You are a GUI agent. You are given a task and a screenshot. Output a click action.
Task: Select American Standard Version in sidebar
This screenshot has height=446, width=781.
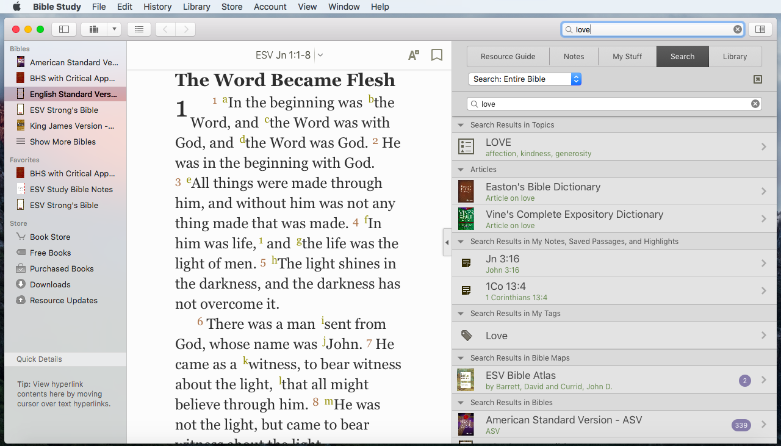[x=65, y=62]
